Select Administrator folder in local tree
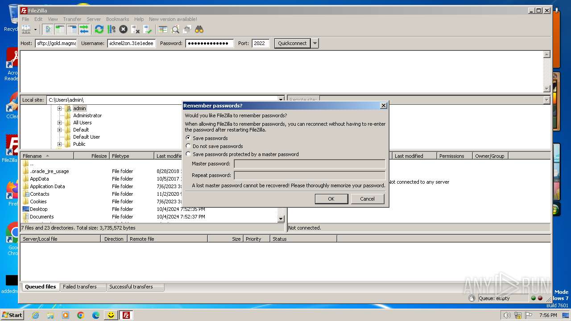The image size is (571, 321). [x=87, y=115]
